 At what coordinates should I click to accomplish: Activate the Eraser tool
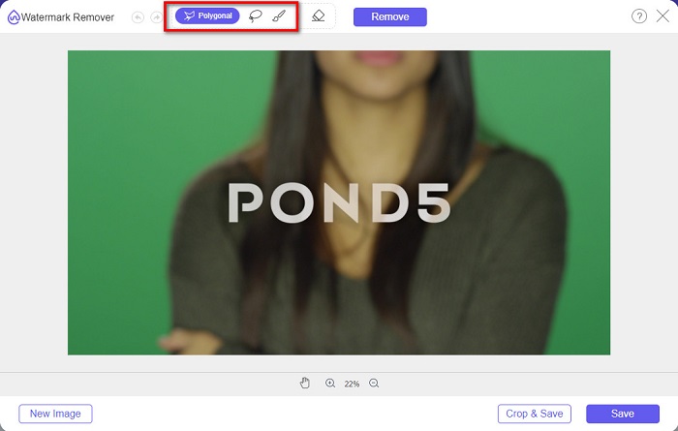pyautogui.click(x=319, y=16)
